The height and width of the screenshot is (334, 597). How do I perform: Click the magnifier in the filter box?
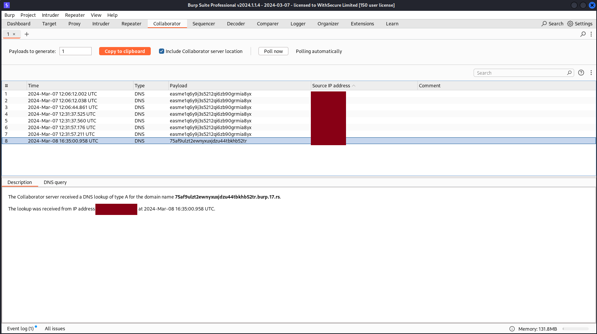[x=569, y=73]
